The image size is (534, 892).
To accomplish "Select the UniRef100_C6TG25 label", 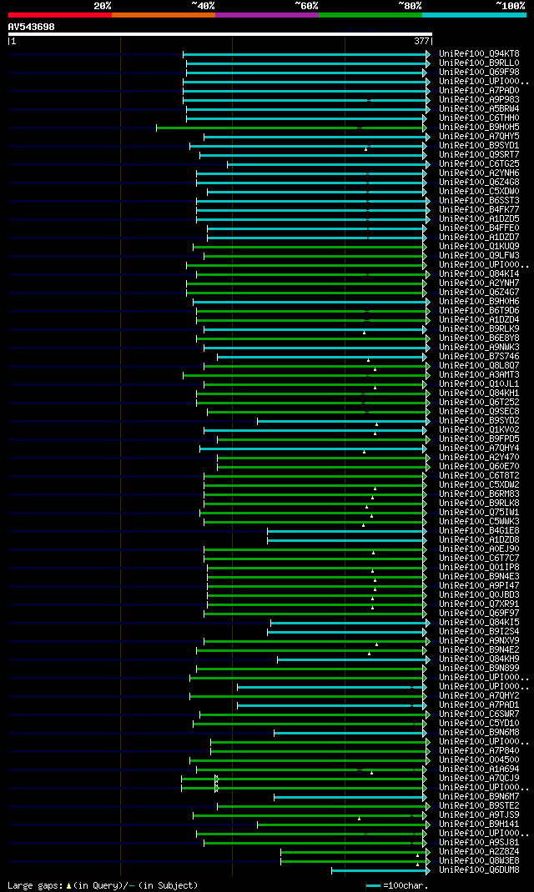I will pos(479,164).
